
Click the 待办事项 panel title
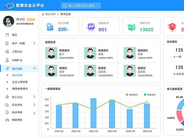(172, 42)
